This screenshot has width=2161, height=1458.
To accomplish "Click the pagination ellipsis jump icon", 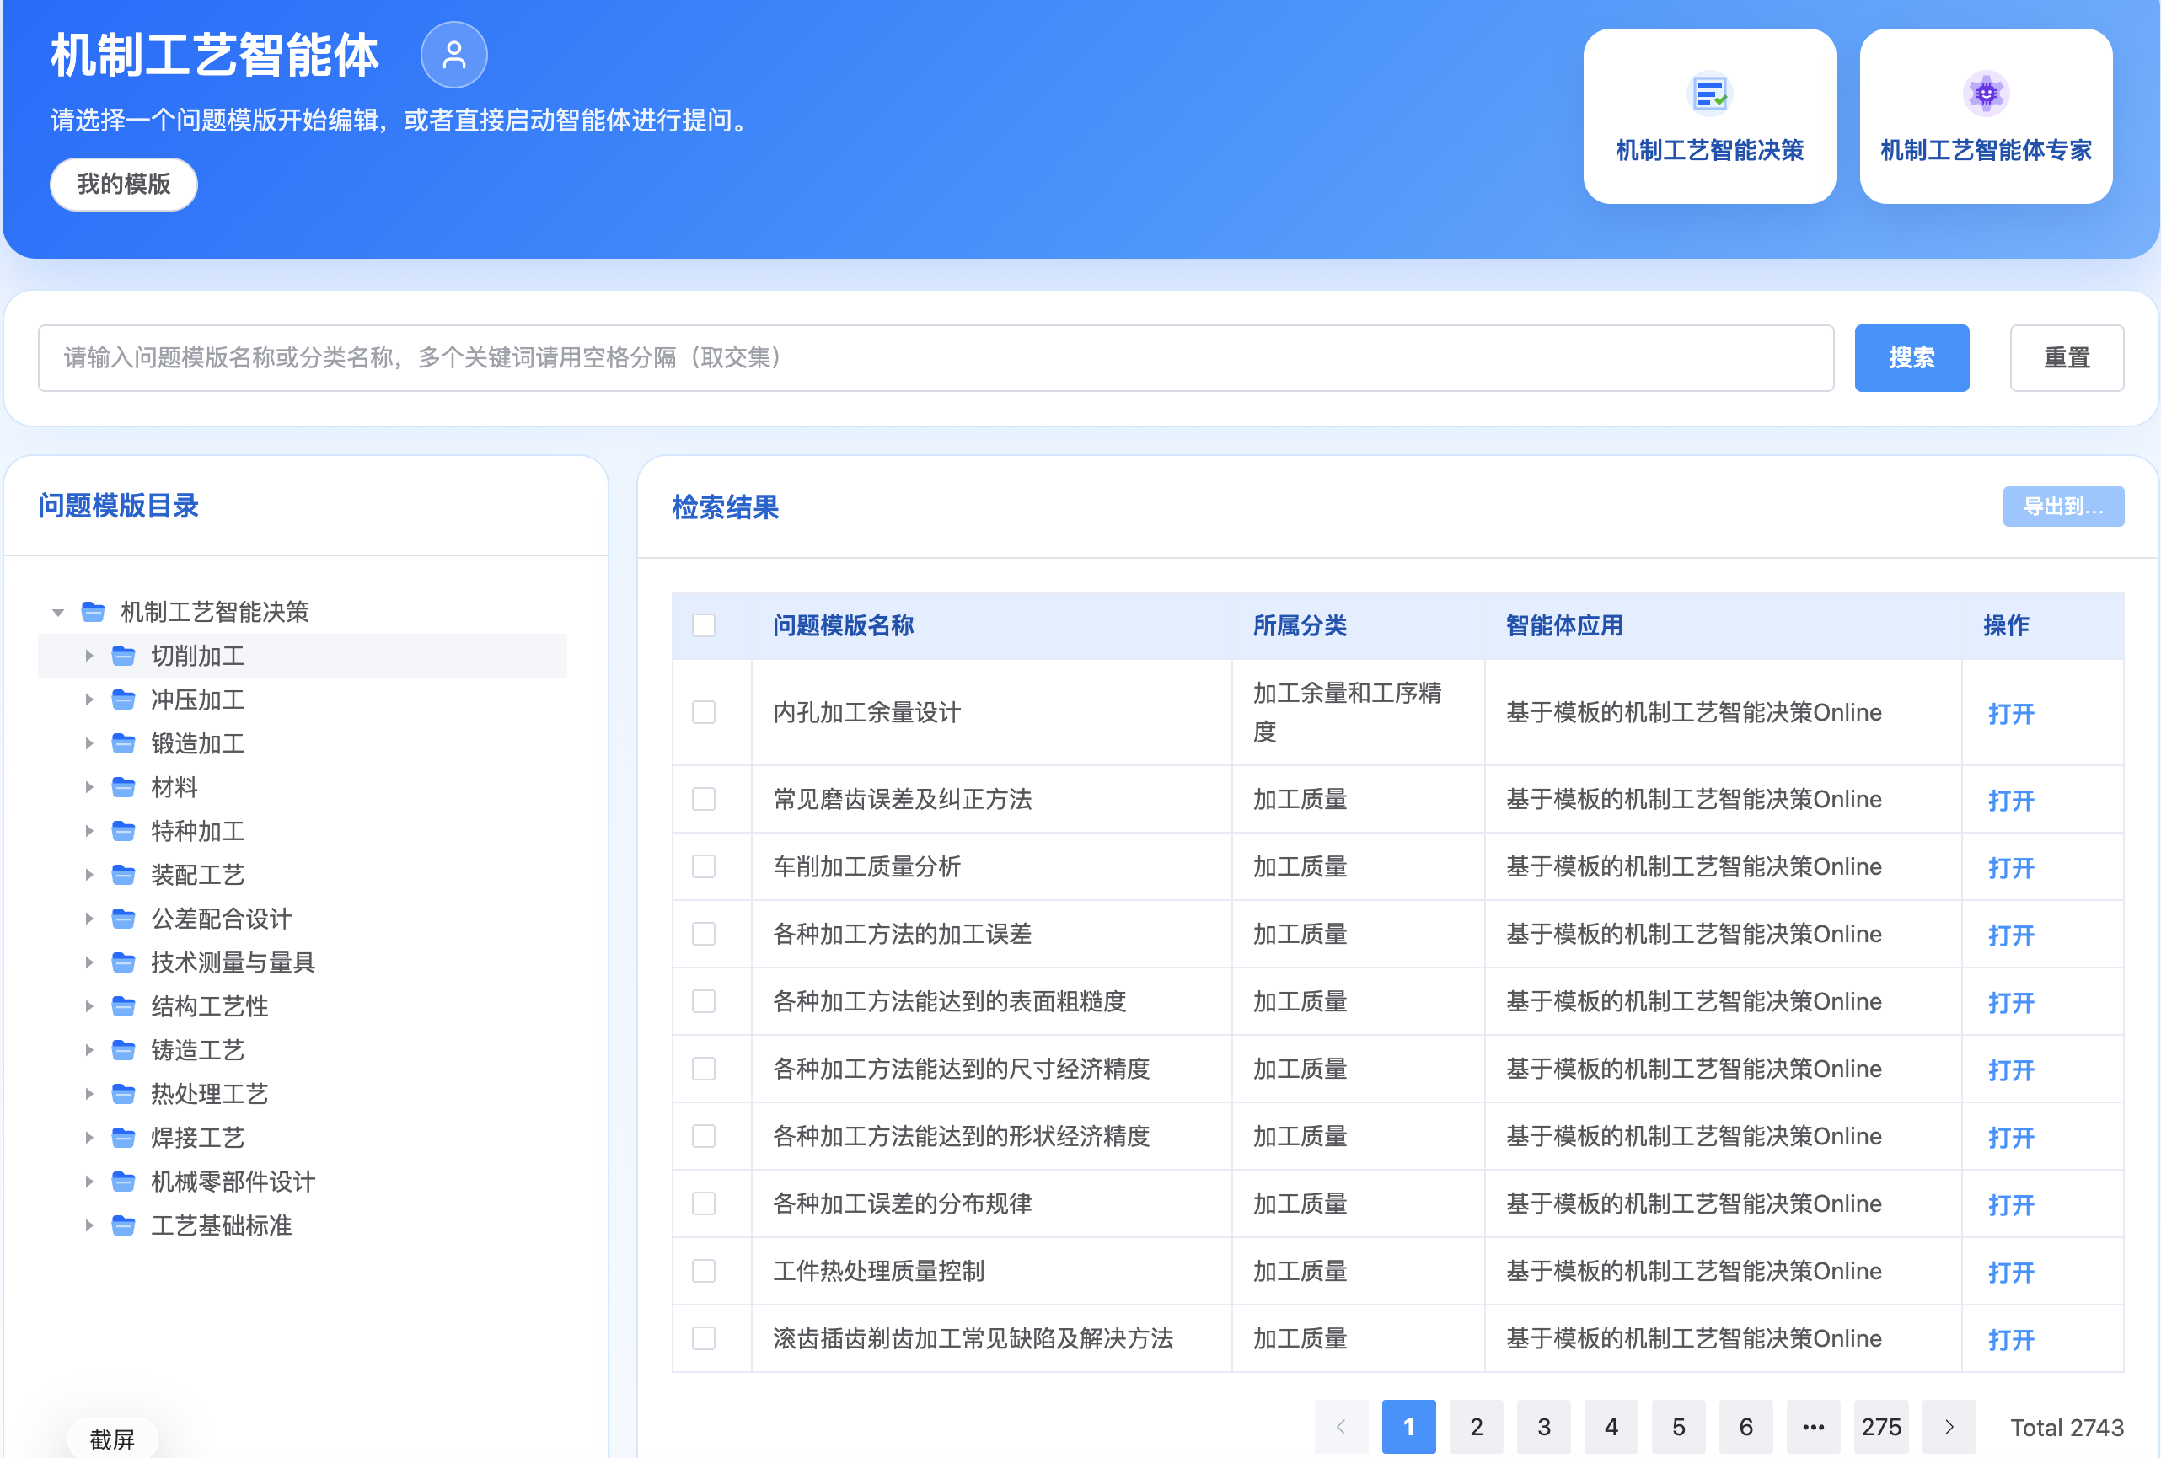I will (1813, 1426).
